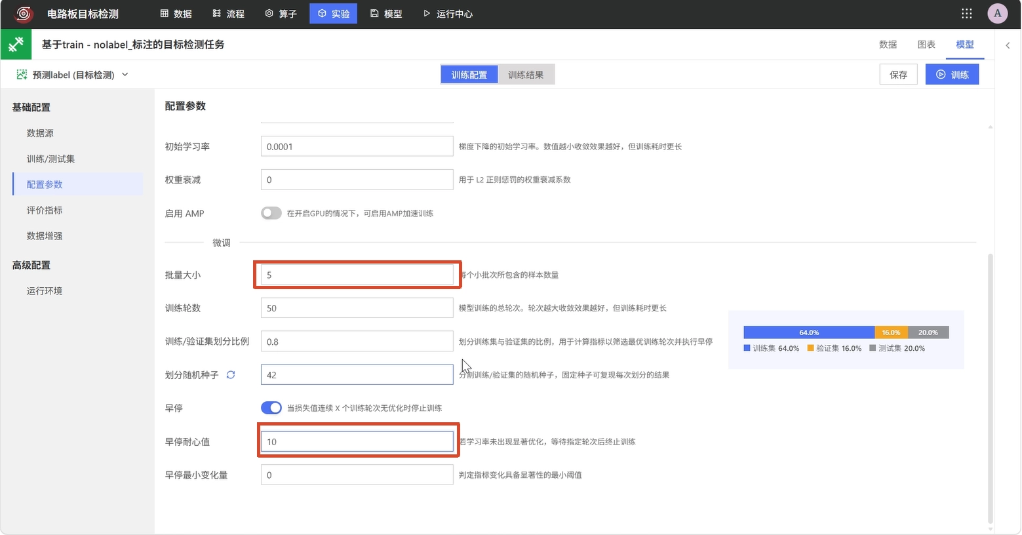Screen dimensions: 1022x535
Task: Click the 训练/验证集划分比例 input field
Action: (357, 342)
